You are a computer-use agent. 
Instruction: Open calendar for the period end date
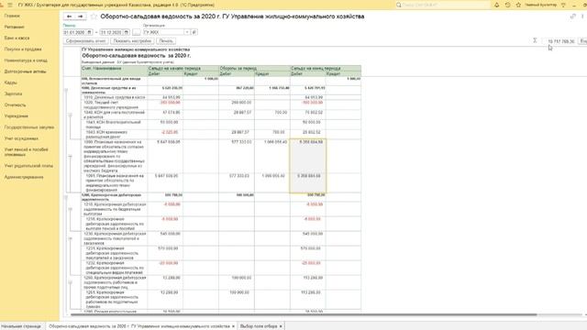point(127,32)
